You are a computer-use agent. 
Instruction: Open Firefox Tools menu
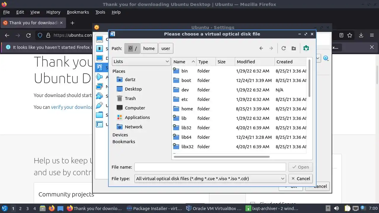point(100,12)
